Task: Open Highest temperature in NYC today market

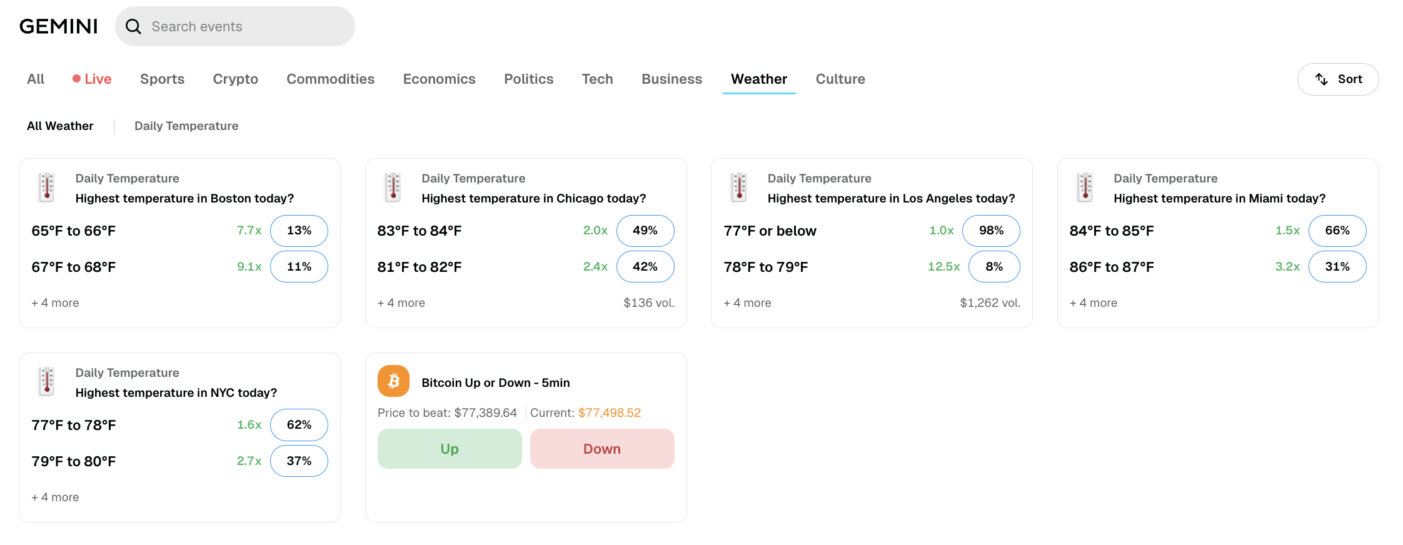Action: [x=176, y=392]
